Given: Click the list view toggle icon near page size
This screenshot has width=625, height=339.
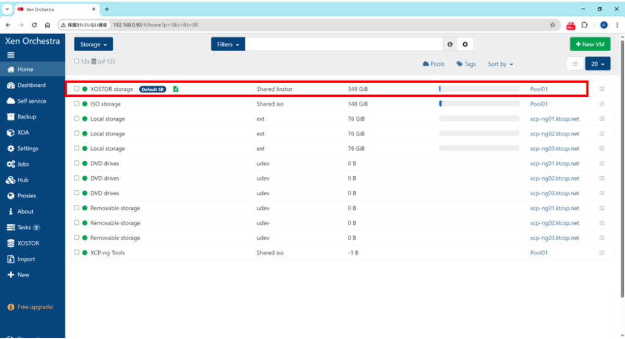Looking at the screenshot, I should pos(574,64).
